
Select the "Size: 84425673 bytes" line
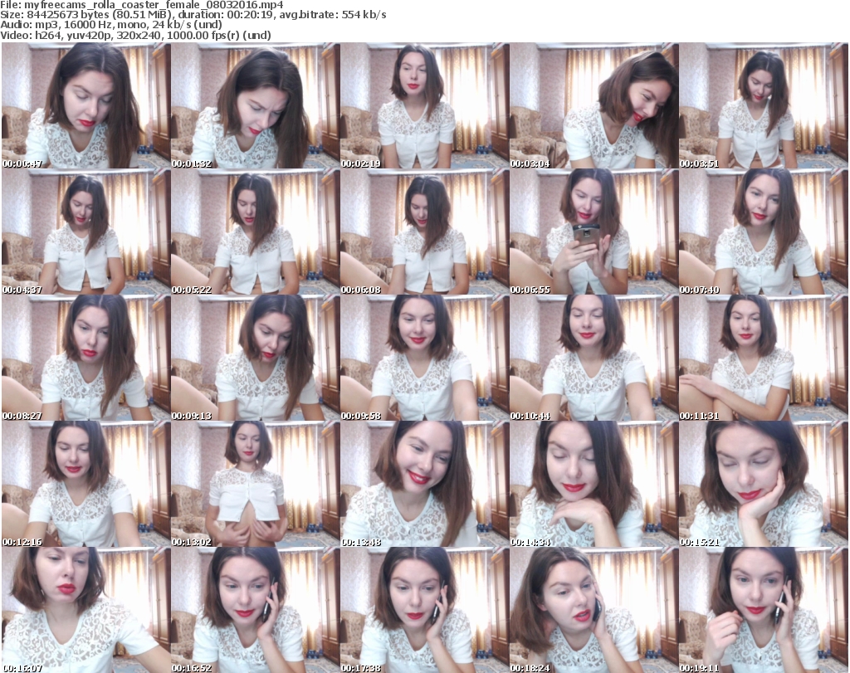click(x=193, y=15)
